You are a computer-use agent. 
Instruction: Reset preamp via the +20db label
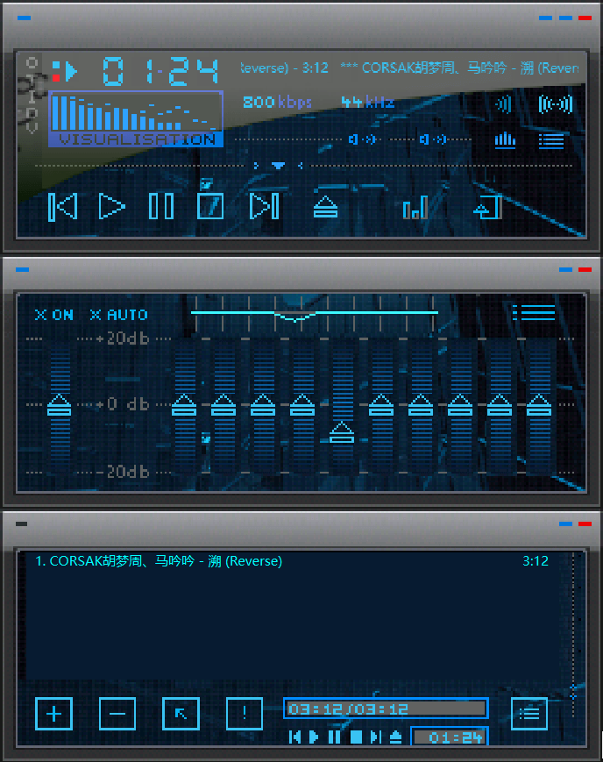(123, 338)
